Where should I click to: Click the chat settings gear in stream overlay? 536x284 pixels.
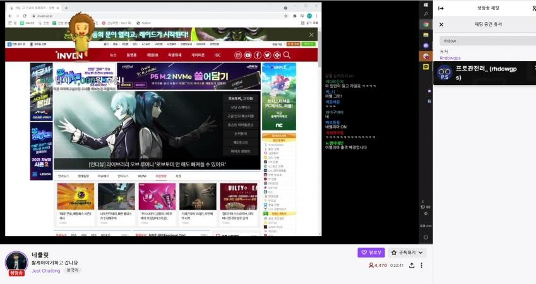pos(426,213)
